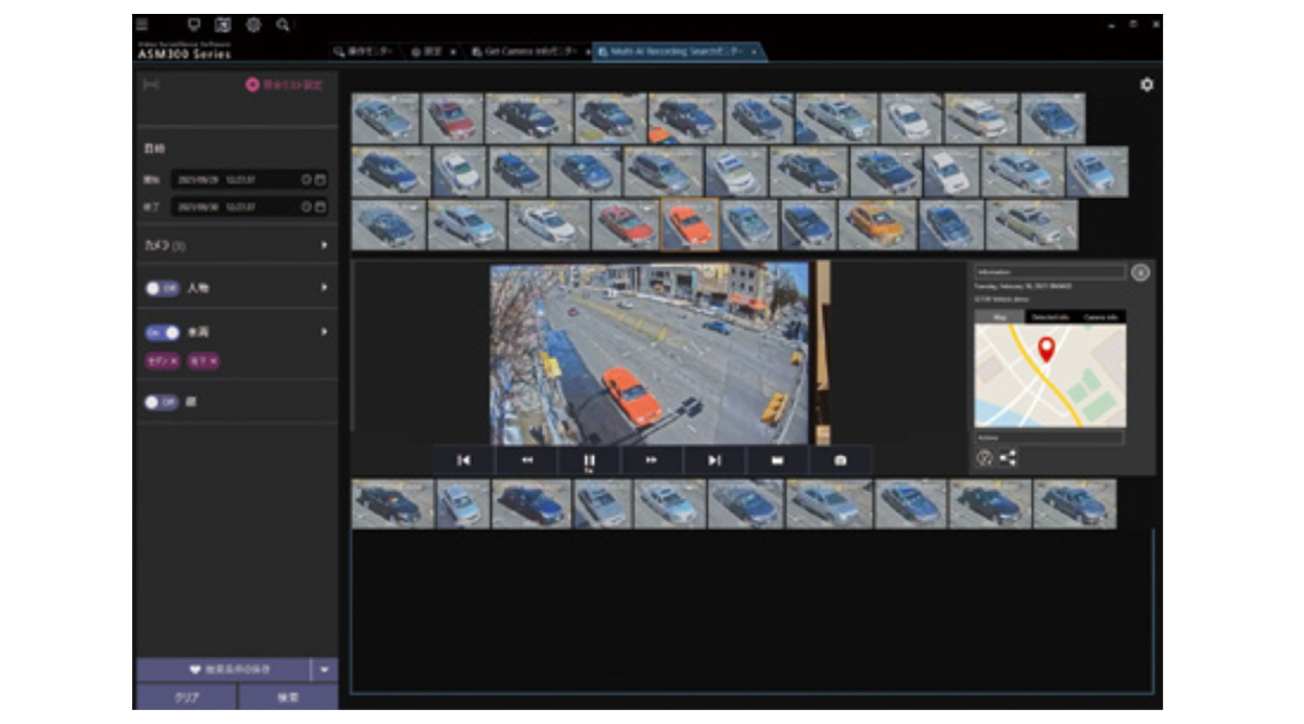Select the red car thumbnail in third row
This screenshot has height=724, width=1304.
(625, 224)
